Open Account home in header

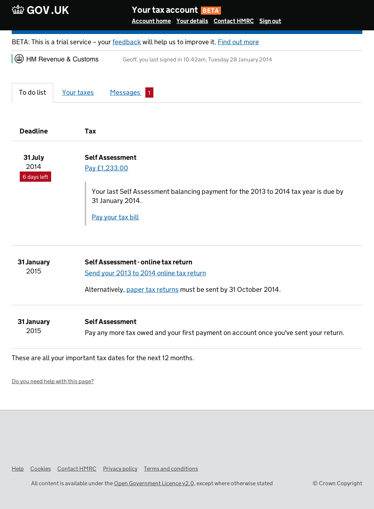(x=151, y=21)
